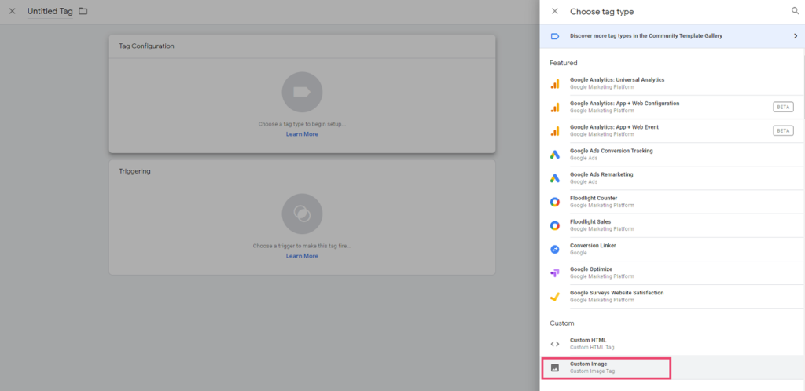Select Floodlight Sales icon
The width and height of the screenshot is (805, 391).
tap(554, 225)
